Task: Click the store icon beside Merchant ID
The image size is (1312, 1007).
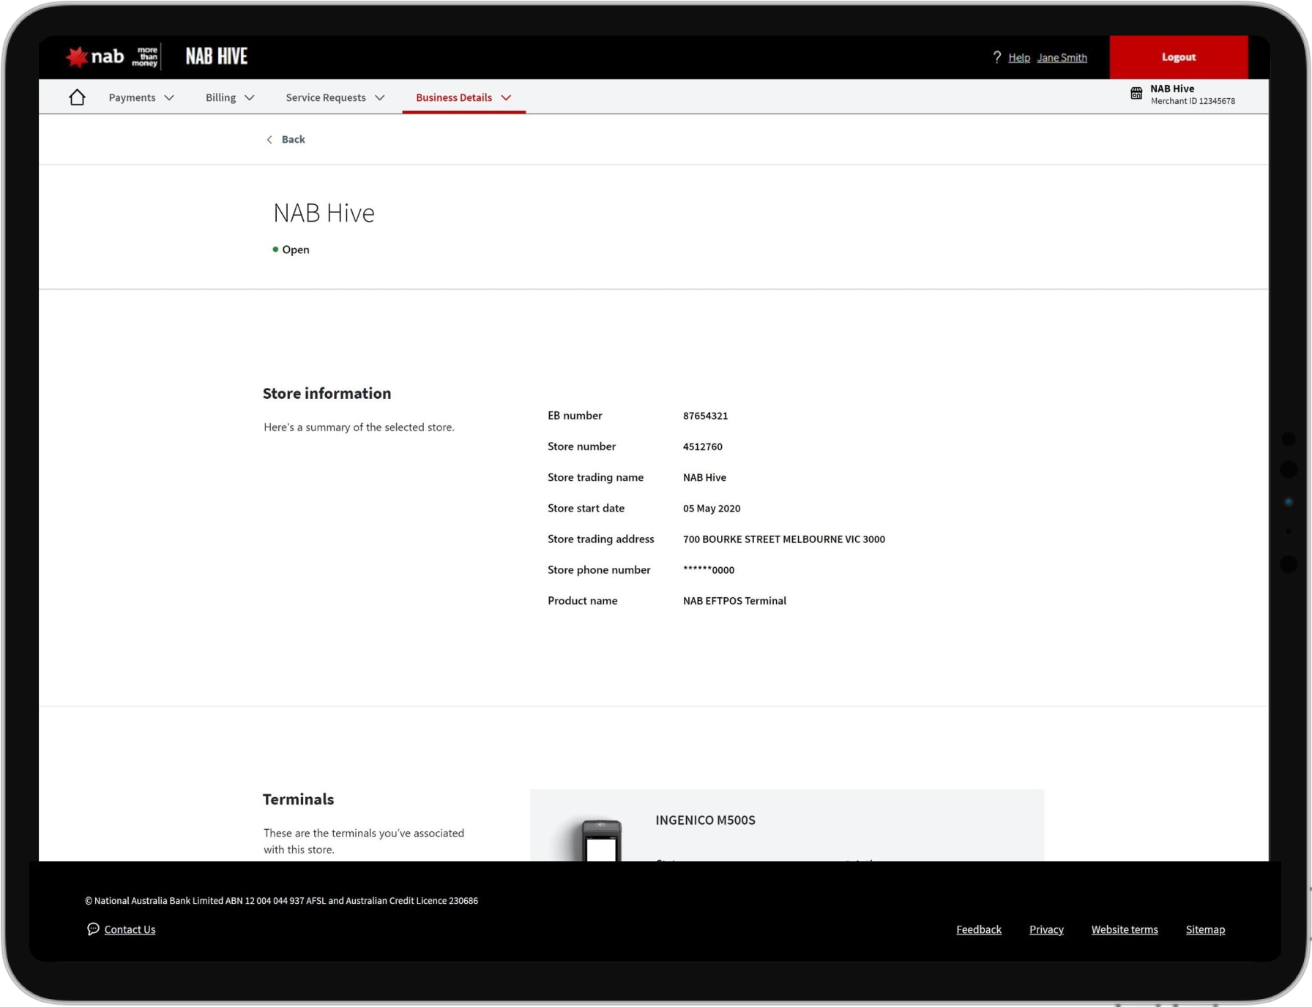Action: pos(1136,94)
